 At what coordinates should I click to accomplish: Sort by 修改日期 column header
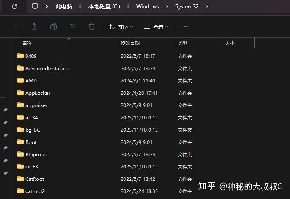[130, 43]
